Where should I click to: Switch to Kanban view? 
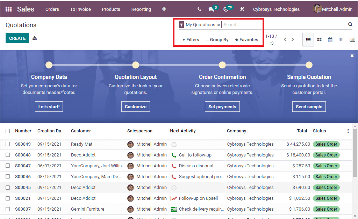click(319, 39)
